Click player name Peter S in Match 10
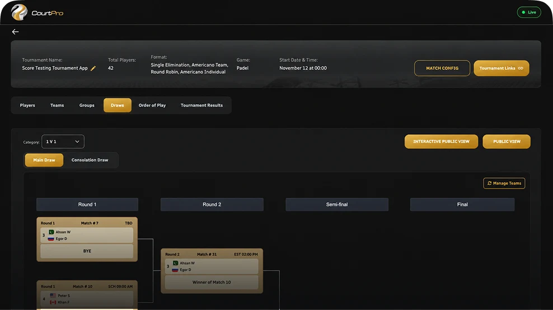 click(64, 295)
